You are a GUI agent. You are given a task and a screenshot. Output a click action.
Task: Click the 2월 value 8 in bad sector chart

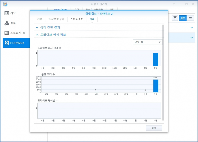pyautogui.click(x=145, y=90)
